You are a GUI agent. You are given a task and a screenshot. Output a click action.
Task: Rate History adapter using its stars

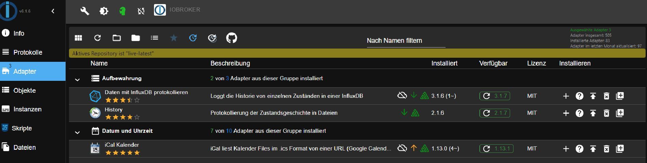pyautogui.click(x=123, y=117)
